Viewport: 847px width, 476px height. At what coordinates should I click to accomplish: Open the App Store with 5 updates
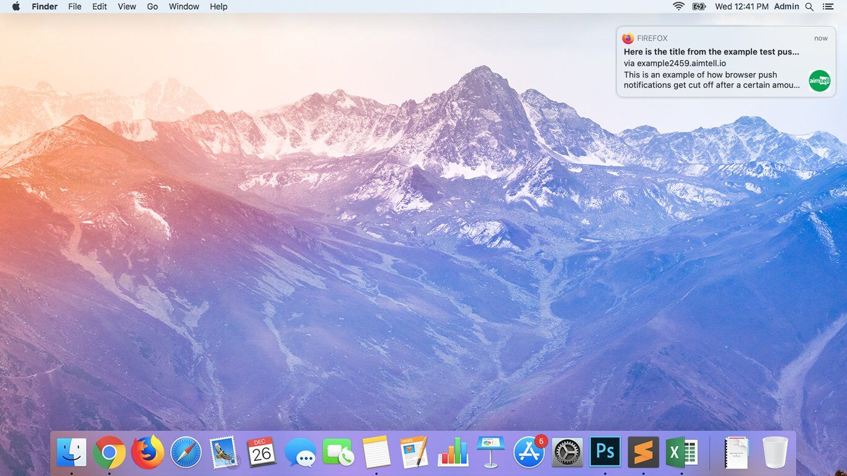pyautogui.click(x=529, y=452)
